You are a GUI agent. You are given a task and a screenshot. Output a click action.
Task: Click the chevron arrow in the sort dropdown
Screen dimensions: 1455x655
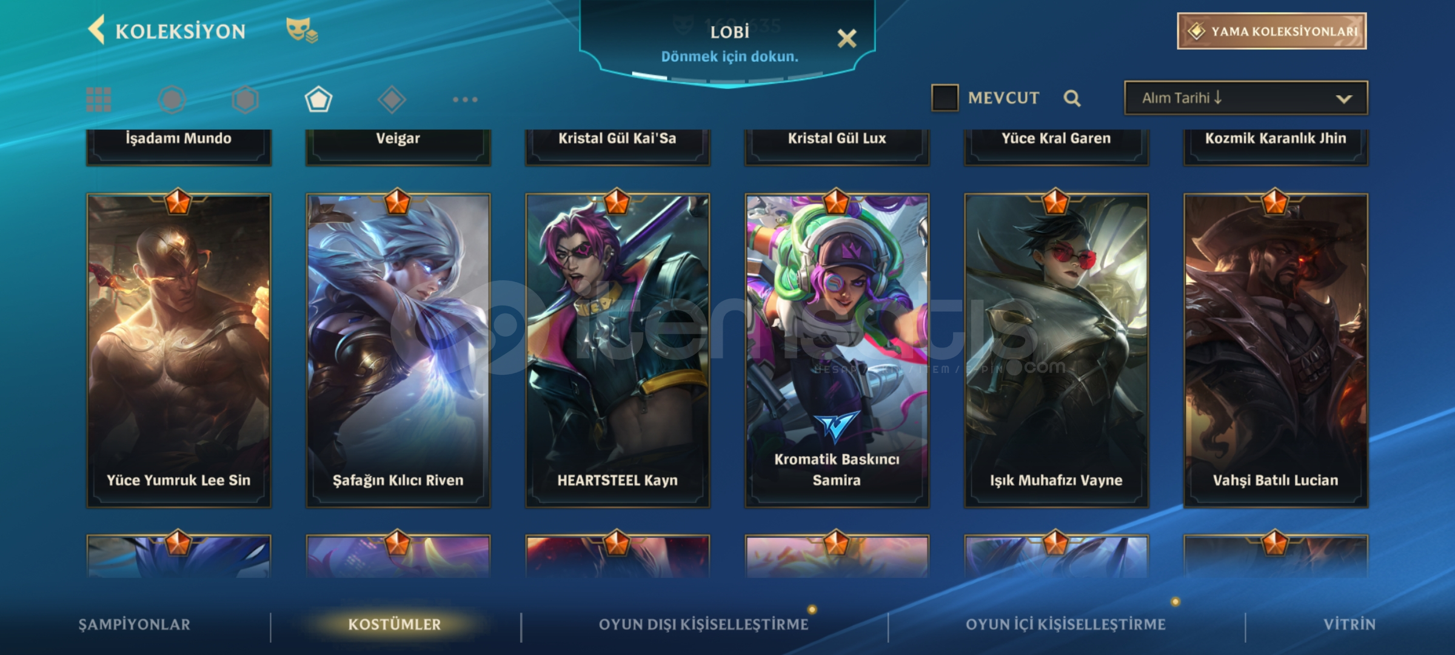pyautogui.click(x=1344, y=99)
